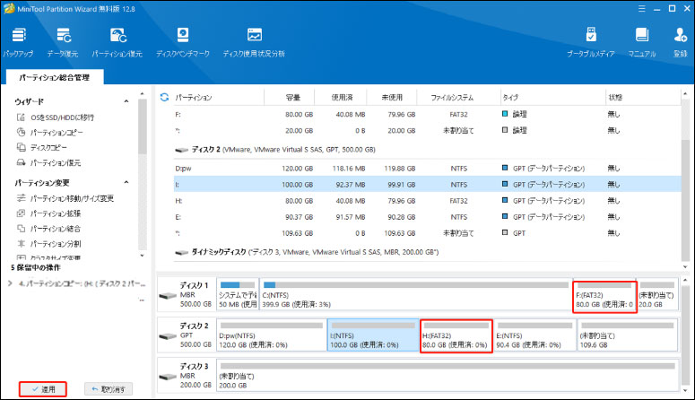The image size is (695, 400).
Task: Select F:(FAT32) block on disk 1
Action: 604,297
